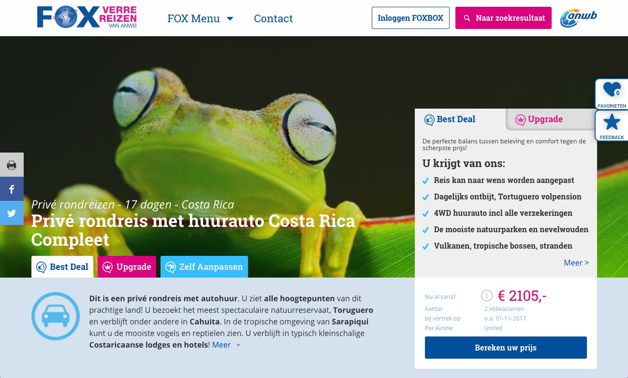Choose pink Upgrade button below title
Viewport: 628px width, 378px height.
tap(127, 266)
